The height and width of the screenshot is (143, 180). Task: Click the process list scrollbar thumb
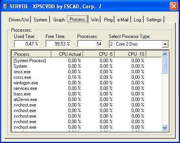click(165, 65)
